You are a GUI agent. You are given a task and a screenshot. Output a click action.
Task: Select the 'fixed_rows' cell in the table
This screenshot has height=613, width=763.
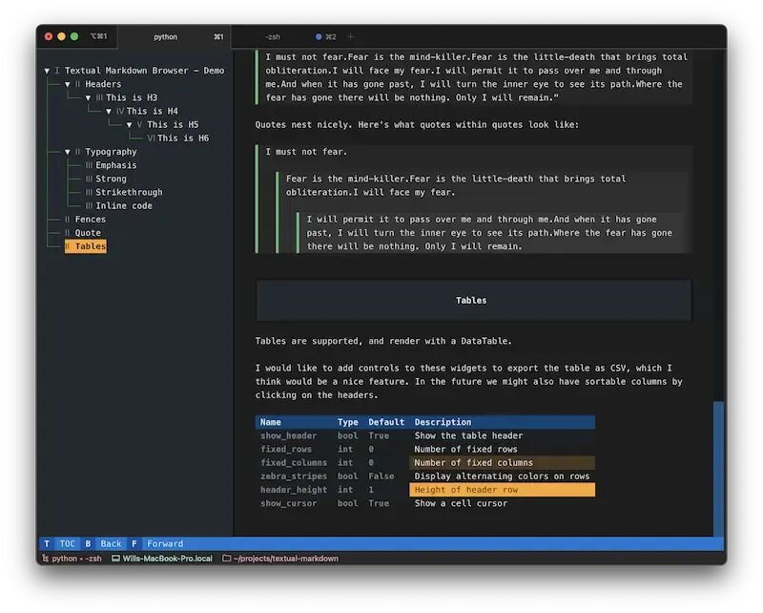285,450
